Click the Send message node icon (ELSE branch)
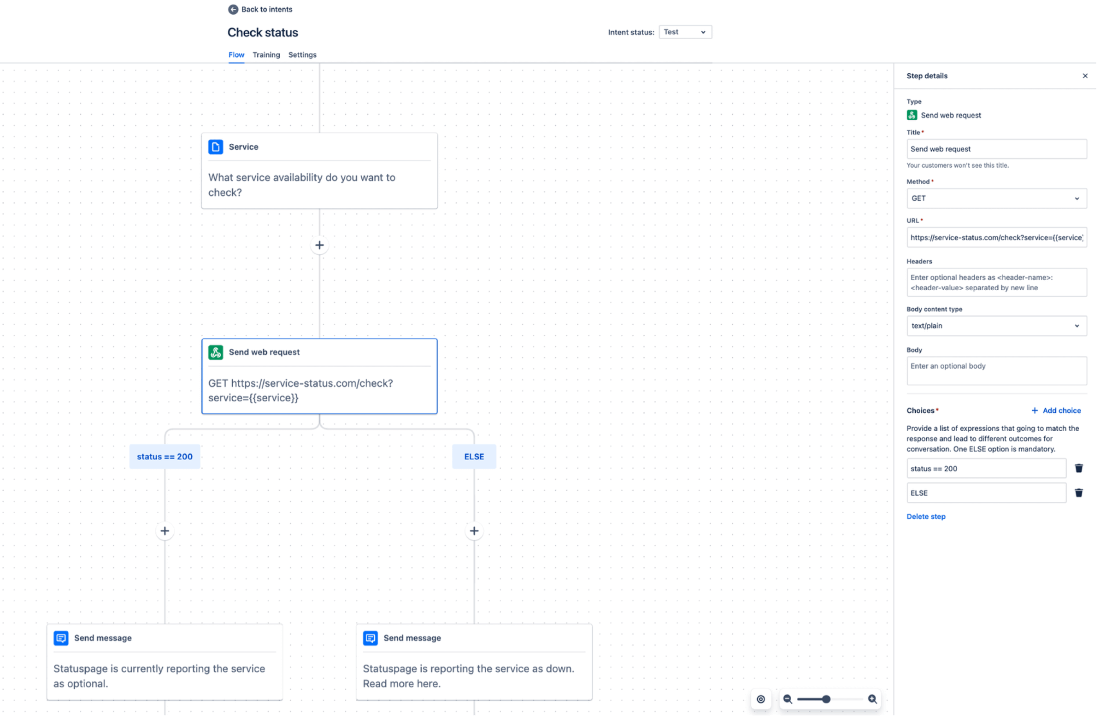1106x716 pixels. pyautogui.click(x=370, y=638)
